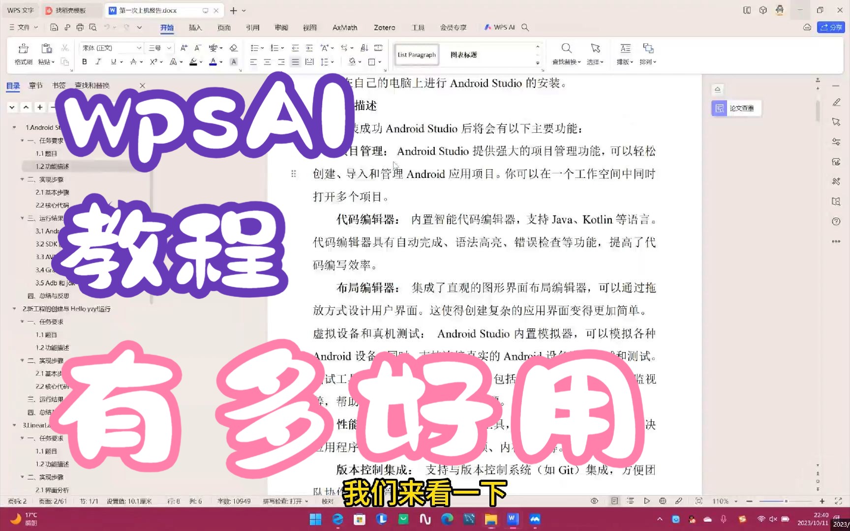
Task: Open the font size dropdown 三号
Action: 160,48
